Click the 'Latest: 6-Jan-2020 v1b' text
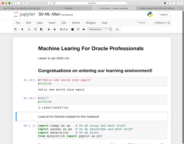 (x=53, y=58)
